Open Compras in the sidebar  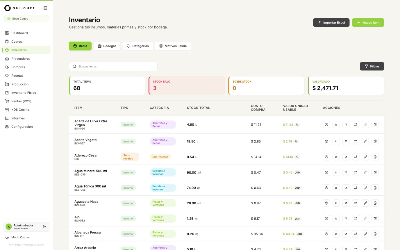point(26,67)
